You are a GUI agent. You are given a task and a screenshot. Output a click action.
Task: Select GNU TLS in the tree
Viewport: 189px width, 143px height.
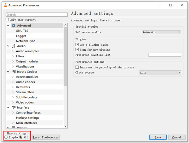point(22,31)
